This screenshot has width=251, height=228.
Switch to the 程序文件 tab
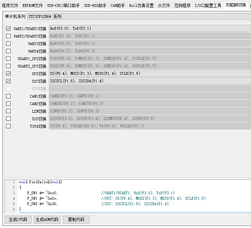pos(10,5)
